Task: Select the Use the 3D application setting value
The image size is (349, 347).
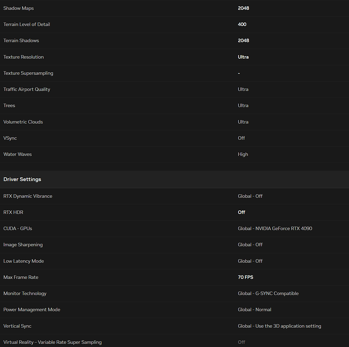Action: 279,326
